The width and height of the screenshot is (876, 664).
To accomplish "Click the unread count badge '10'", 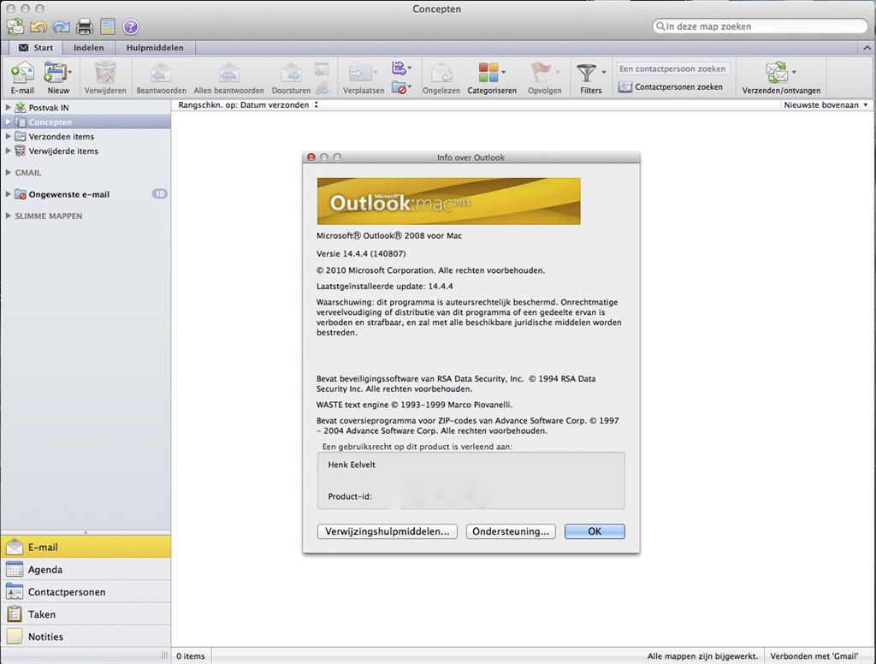I will [160, 194].
